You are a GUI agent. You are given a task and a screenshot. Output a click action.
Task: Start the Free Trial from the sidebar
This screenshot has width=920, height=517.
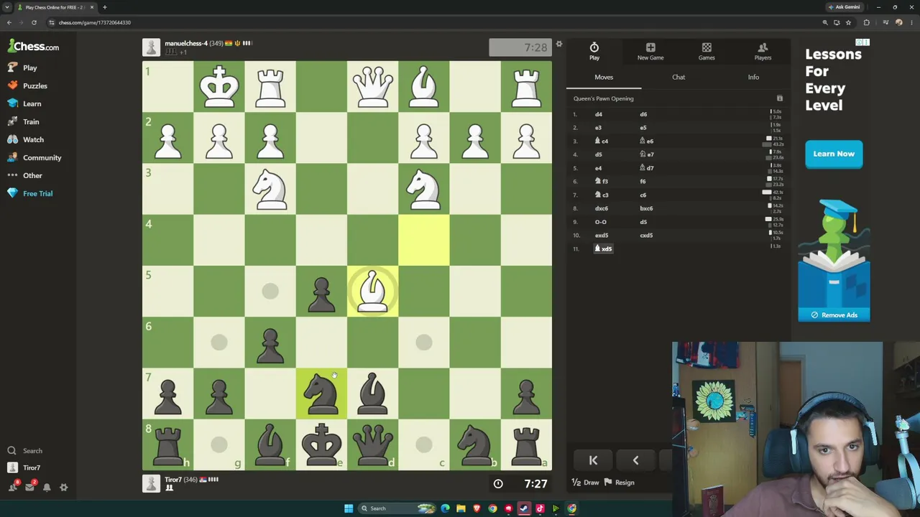click(x=30, y=193)
